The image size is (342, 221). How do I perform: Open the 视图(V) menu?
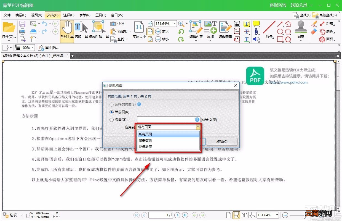click(36, 15)
